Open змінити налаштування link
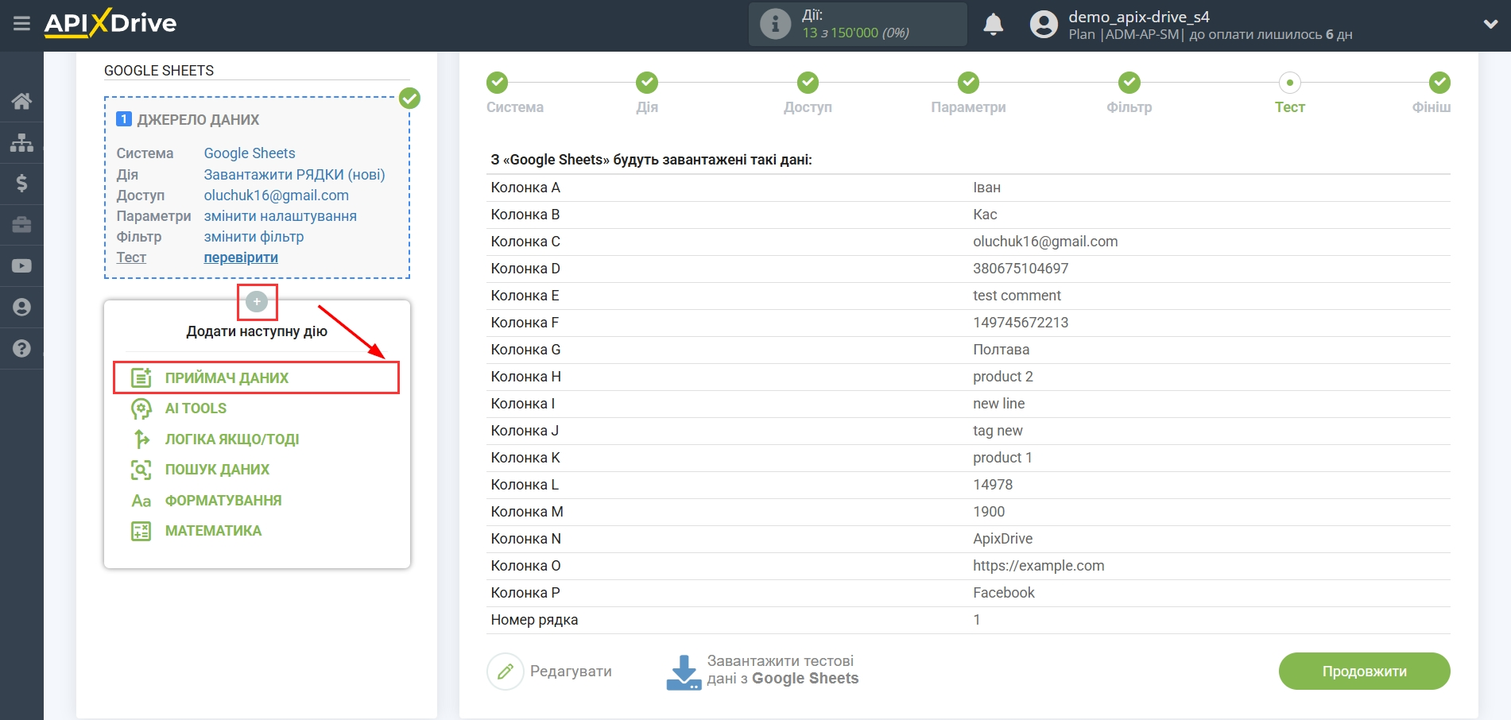The image size is (1511, 720). pyautogui.click(x=280, y=216)
